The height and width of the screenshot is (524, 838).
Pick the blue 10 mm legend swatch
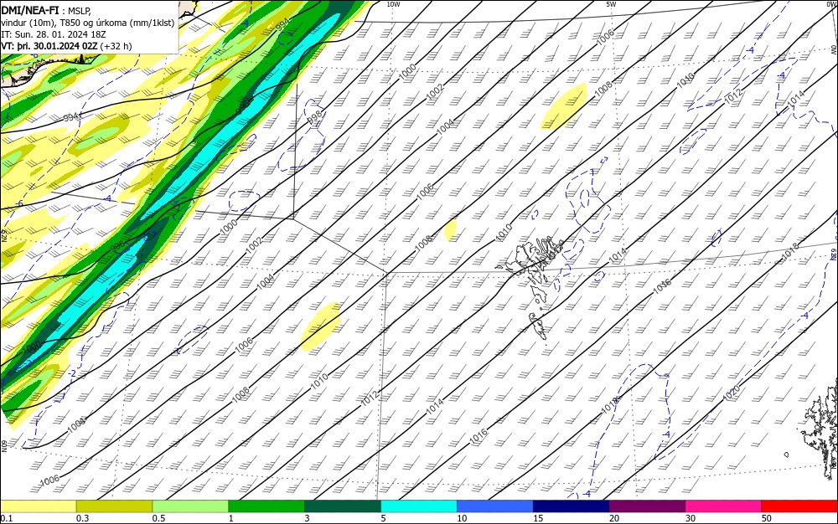[495, 506]
